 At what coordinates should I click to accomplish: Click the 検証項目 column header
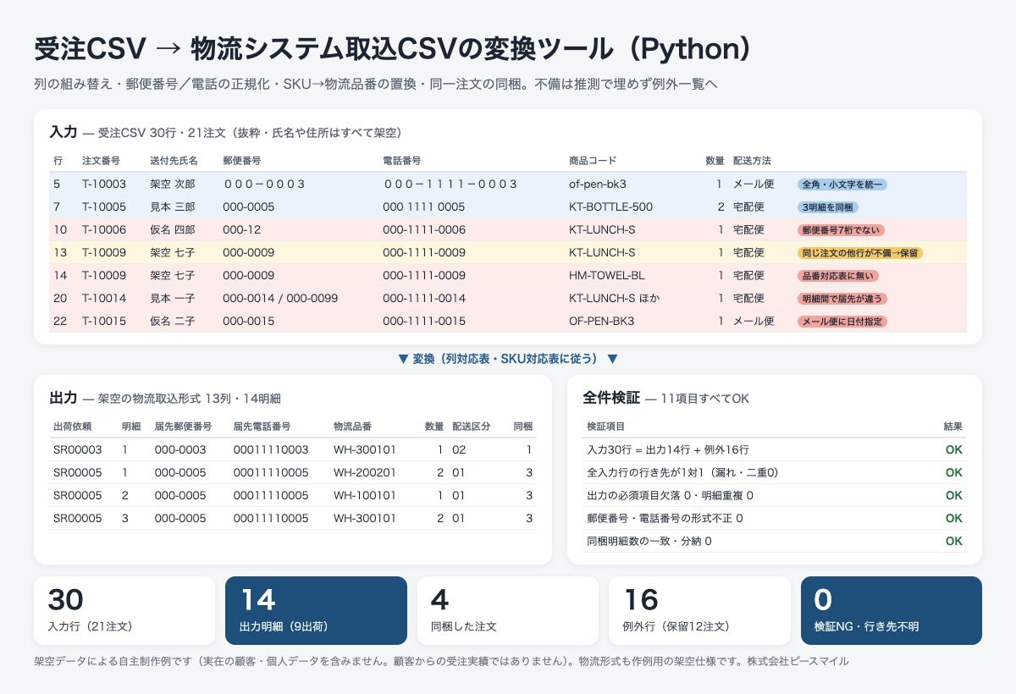(605, 427)
